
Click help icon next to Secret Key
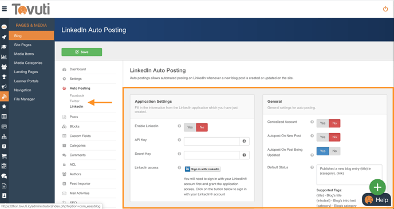pyautogui.click(x=179, y=154)
